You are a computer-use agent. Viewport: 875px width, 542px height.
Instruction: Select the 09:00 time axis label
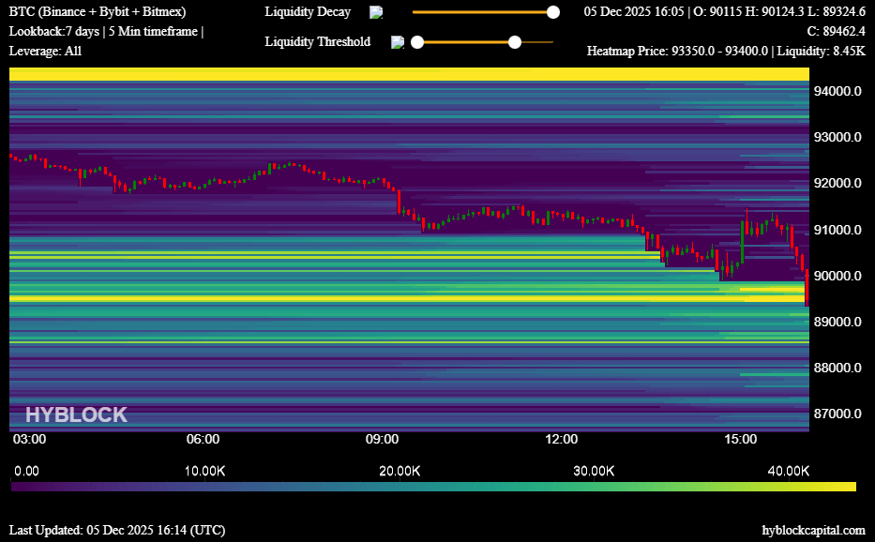tap(382, 439)
